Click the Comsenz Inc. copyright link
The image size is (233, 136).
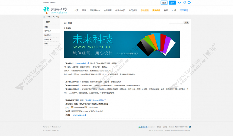coord(55,131)
